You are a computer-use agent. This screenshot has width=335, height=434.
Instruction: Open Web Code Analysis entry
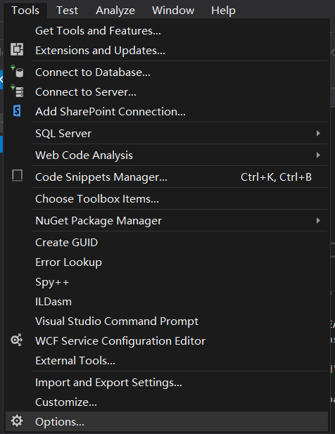167,155
